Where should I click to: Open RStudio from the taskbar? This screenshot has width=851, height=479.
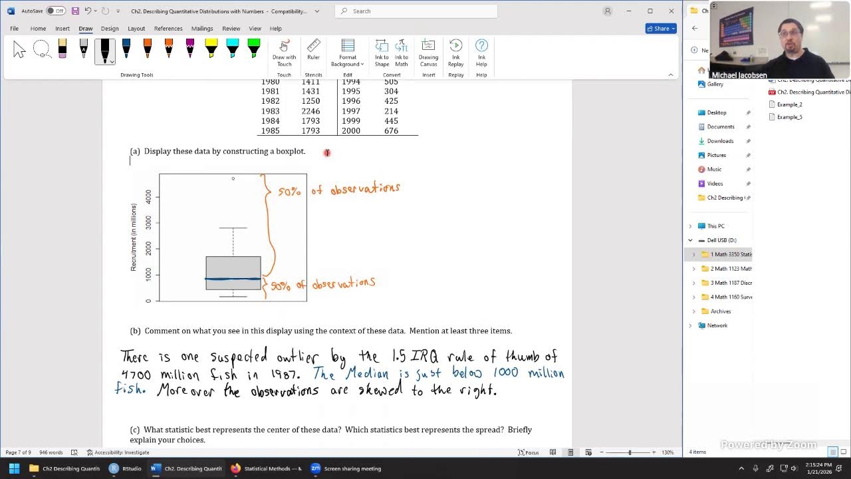(x=126, y=468)
